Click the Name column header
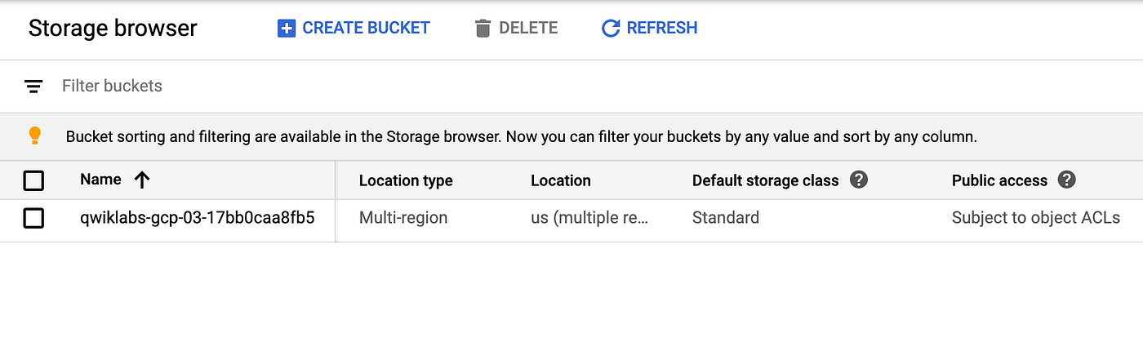The image size is (1143, 360). (100, 180)
